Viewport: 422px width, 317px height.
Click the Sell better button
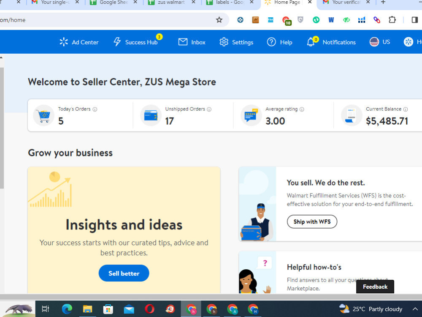(124, 273)
